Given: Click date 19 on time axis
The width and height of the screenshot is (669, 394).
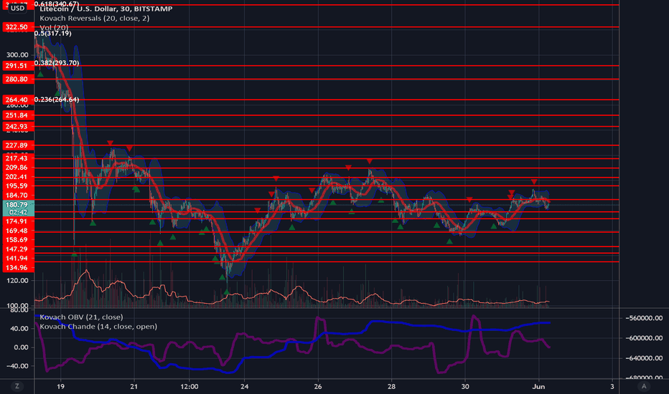Looking at the screenshot, I should coord(60,386).
